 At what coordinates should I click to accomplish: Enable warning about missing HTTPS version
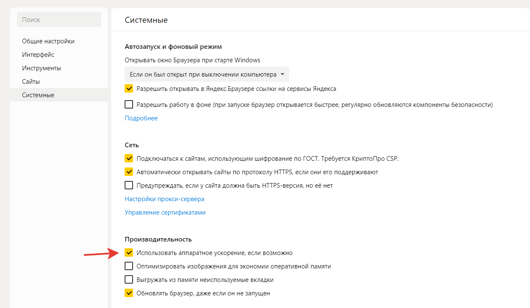pyautogui.click(x=129, y=186)
